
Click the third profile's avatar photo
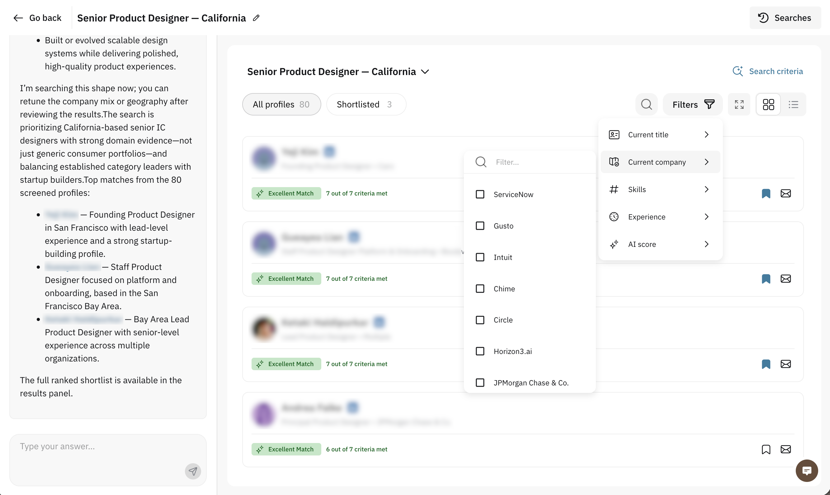[x=264, y=329]
